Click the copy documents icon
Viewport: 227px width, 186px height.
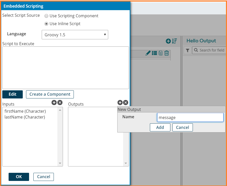click(161, 53)
